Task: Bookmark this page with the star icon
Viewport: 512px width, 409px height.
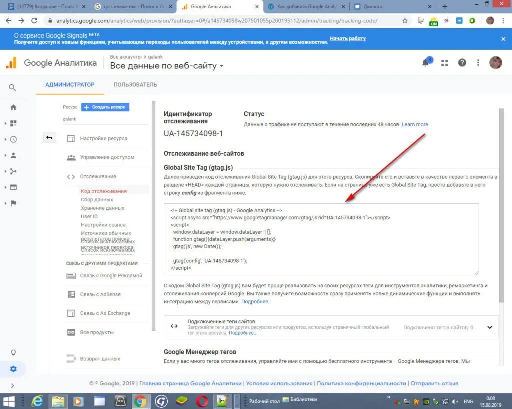Action: (405, 21)
